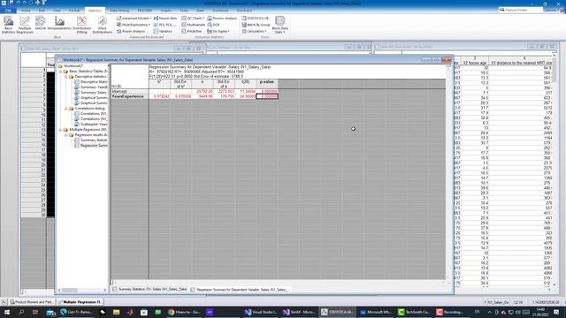Switch to Visual Studio taskbar item

coord(261,312)
